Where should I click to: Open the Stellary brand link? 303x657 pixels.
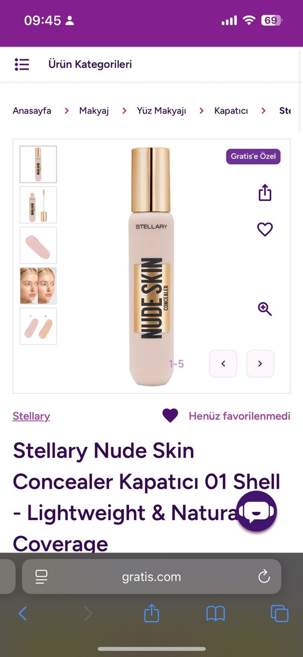click(31, 416)
